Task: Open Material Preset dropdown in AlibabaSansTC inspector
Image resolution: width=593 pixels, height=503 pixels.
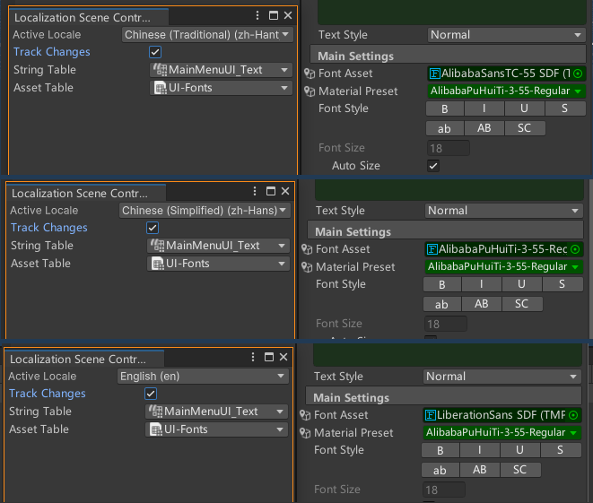Action: [506, 91]
